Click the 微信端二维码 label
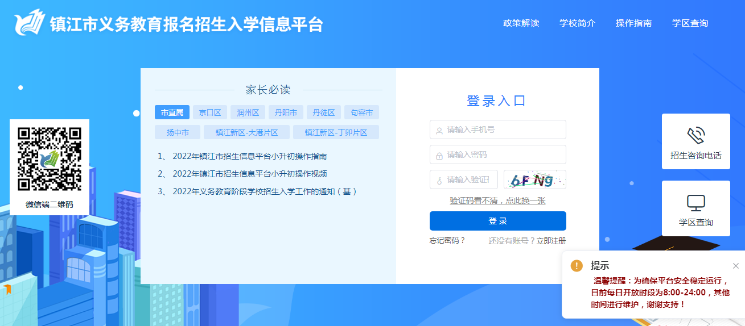 pyautogui.click(x=50, y=204)
